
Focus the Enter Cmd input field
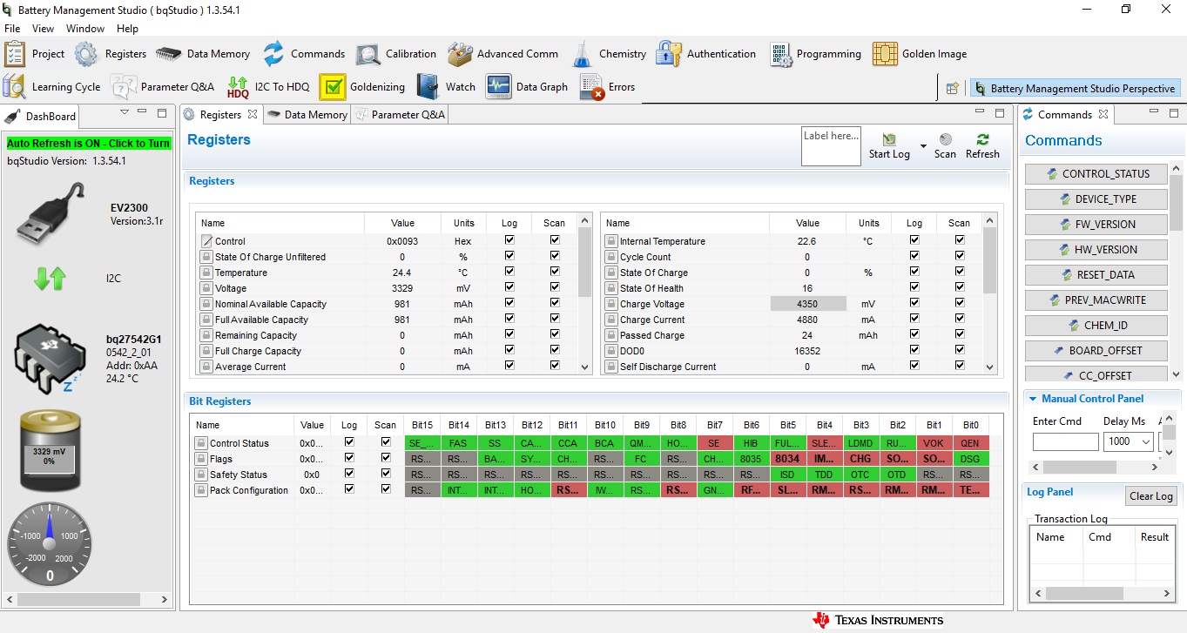(x=1065, y=442)
